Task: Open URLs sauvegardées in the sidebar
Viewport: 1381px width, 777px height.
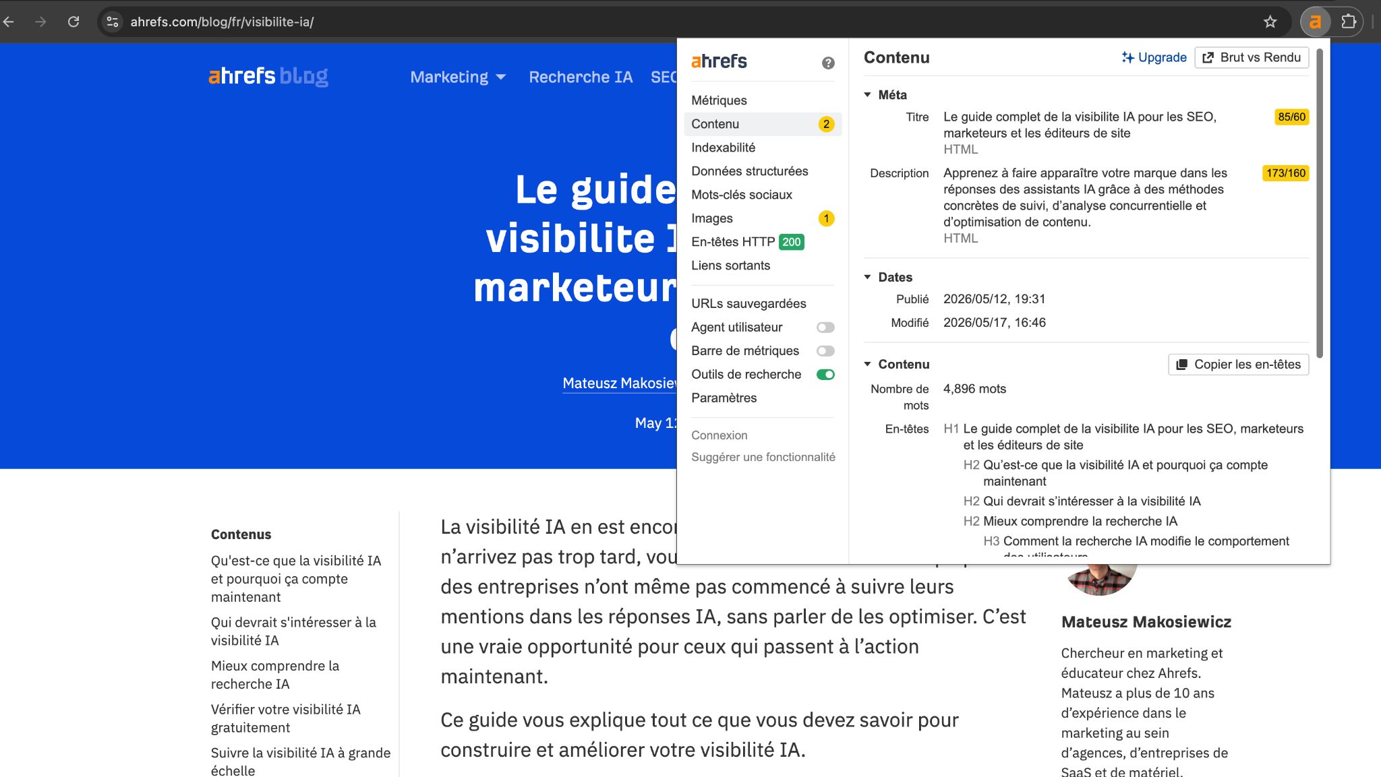Action: [748, 304]
